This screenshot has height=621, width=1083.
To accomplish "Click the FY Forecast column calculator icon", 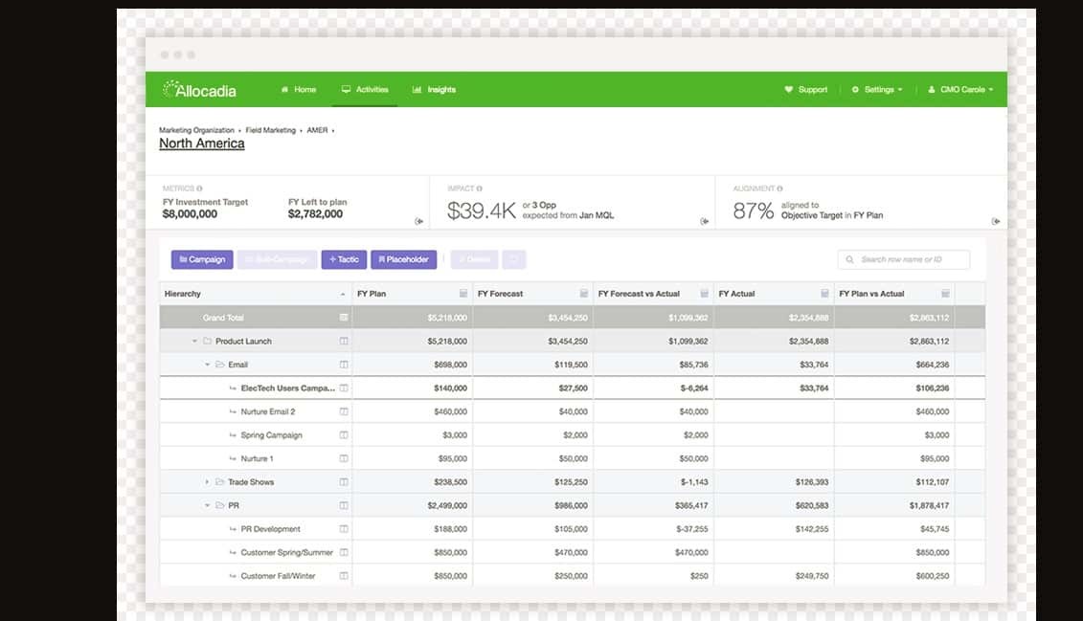I will pyautogui.click(x=583, y=294).
